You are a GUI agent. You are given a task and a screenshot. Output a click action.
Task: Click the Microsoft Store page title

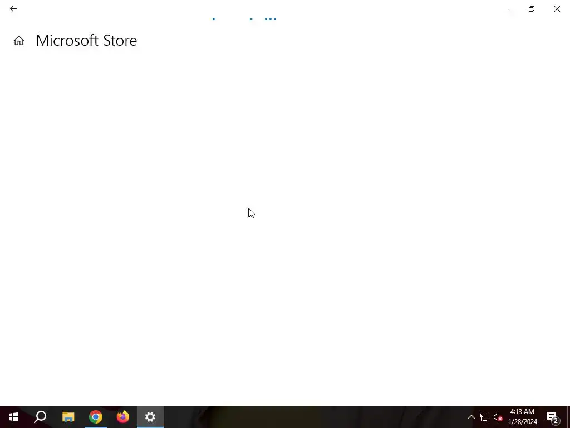point(86,40)
